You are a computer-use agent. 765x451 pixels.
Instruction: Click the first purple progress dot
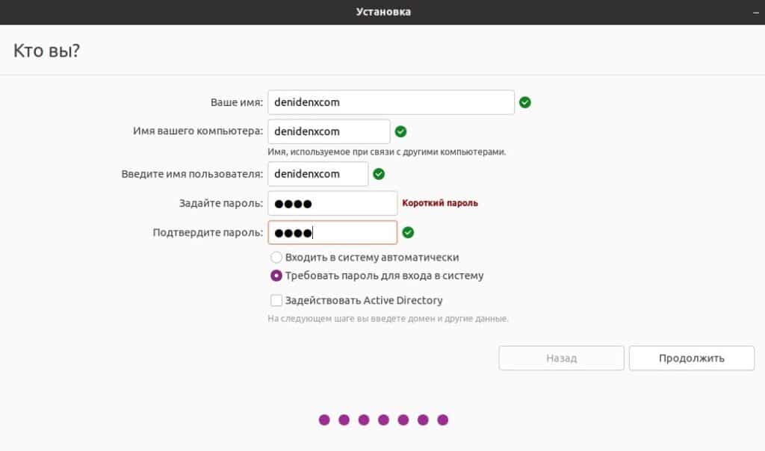pyautogui.click(x=324, y=420)
